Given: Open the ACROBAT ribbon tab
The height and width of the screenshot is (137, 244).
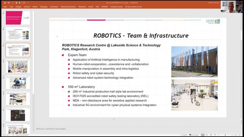Looking at the screenshot, I should click(x=104, y=7).
